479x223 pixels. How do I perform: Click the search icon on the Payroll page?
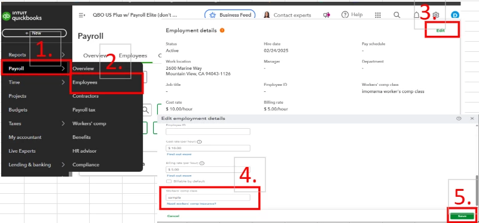pos(146,110)
